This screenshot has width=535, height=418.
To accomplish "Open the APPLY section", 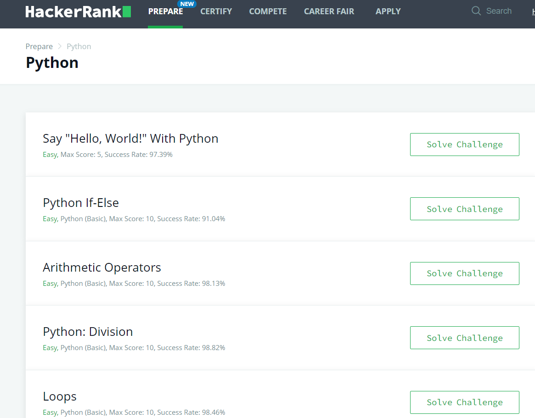I will point(388,11).
